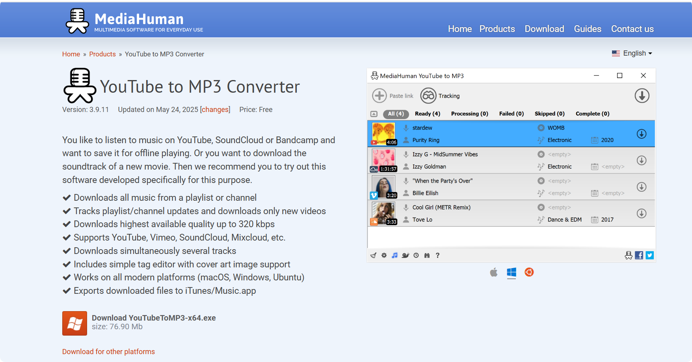Image resolution: width=692 pixels, height=362 pixels.
Task: Show the Complete (0) tab
Action: (x=593, y=114)
